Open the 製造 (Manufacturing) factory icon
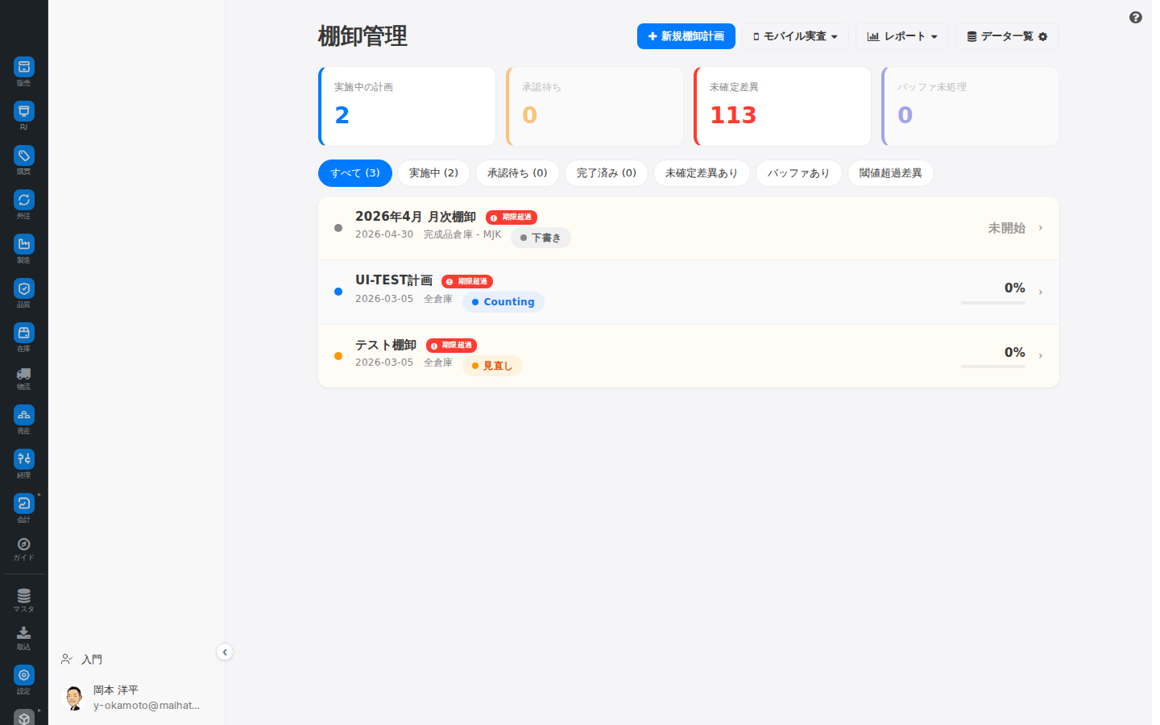The height and width of the screenshot is (725, 1160). 24,244
